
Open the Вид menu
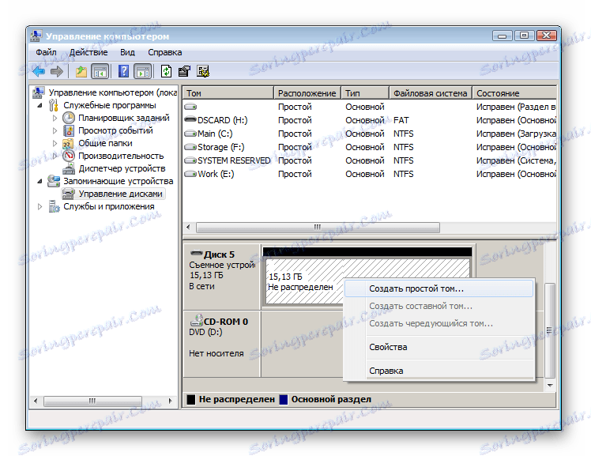tap(127, 52)
